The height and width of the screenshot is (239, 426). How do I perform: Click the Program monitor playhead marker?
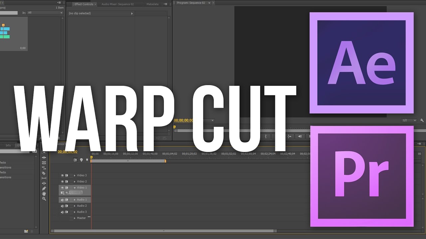coord(174,127)
